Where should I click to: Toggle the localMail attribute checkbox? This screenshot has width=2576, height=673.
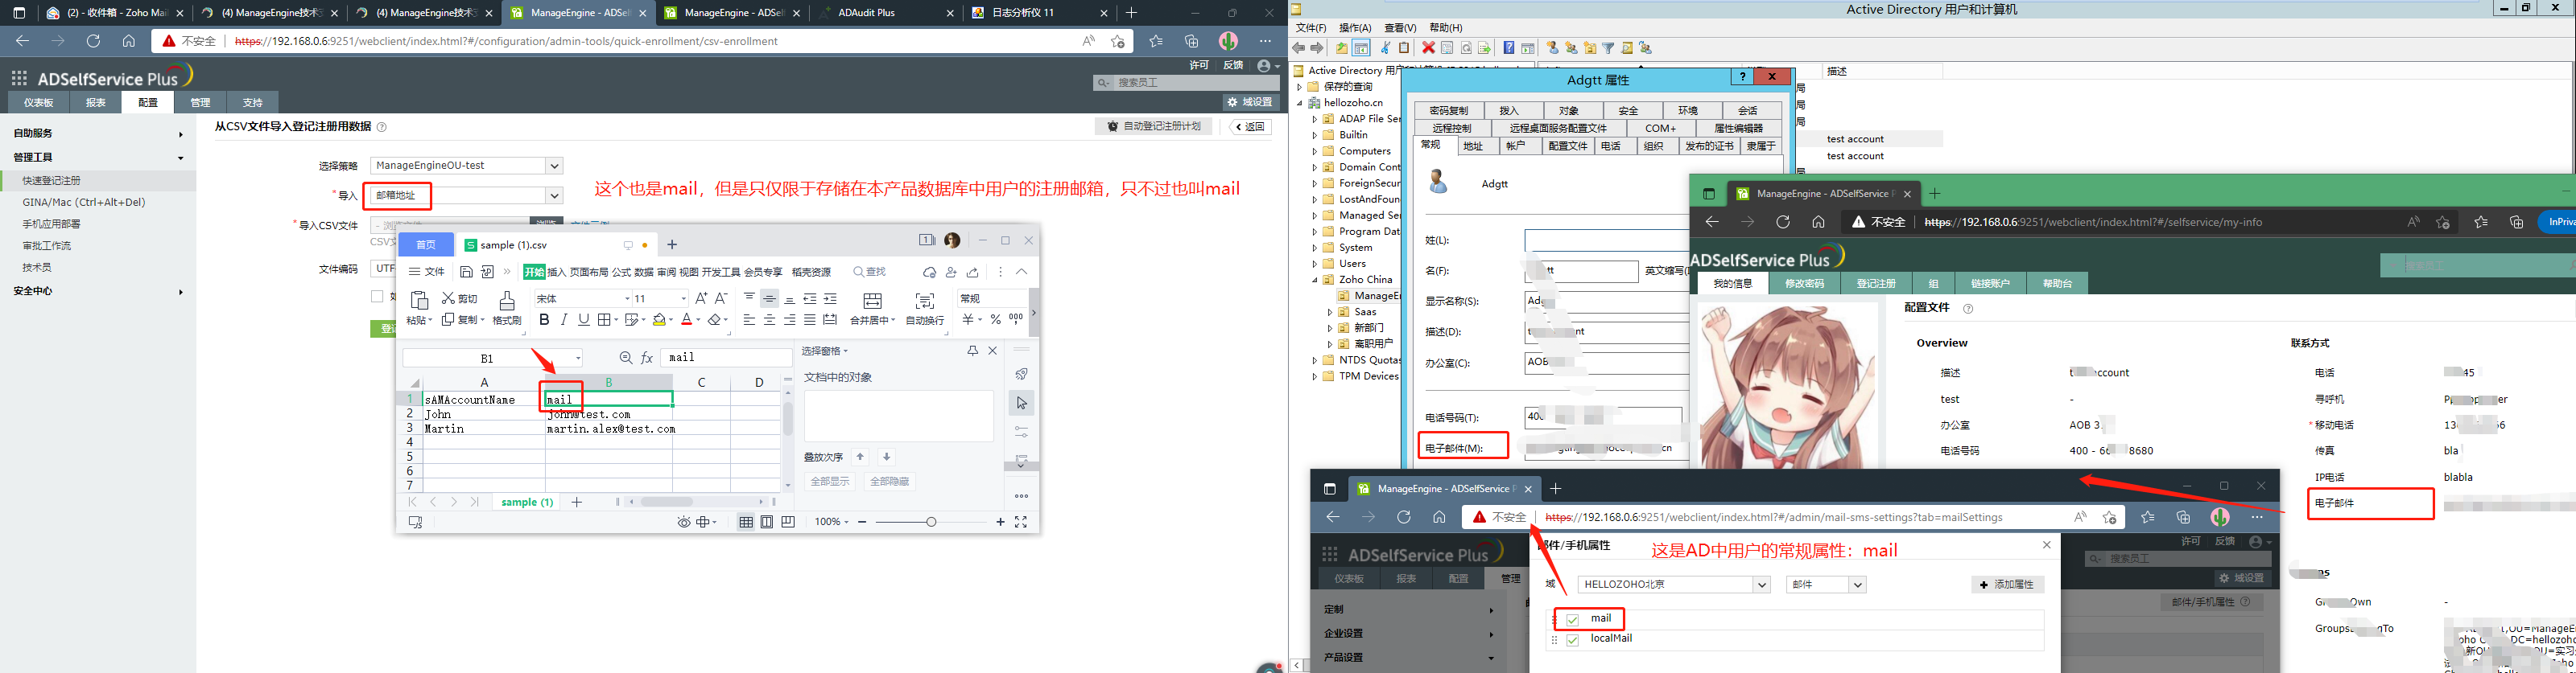[x=1572, y=640]
